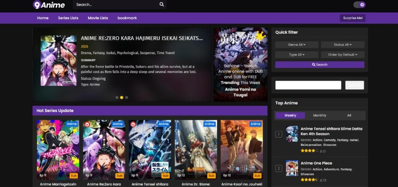The height and width of the screenshot is (187, 398).
Task: Click Sub badge on Dr. Stone card
Action: (211, 176)
